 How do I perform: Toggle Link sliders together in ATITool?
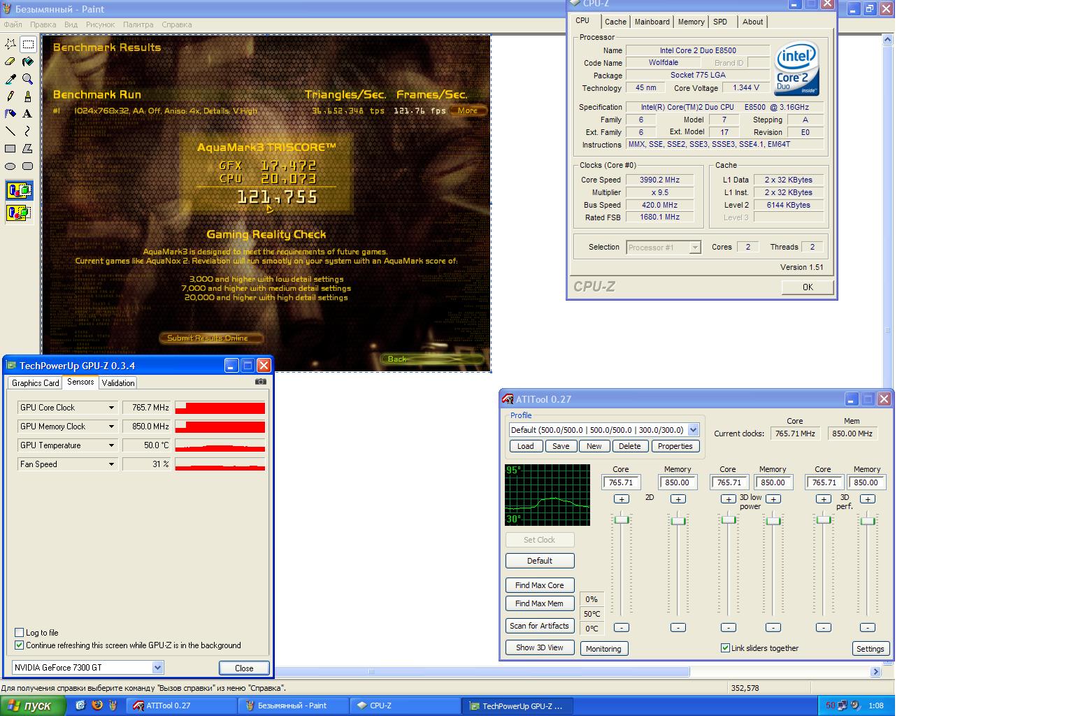click(x=725, y=648)
